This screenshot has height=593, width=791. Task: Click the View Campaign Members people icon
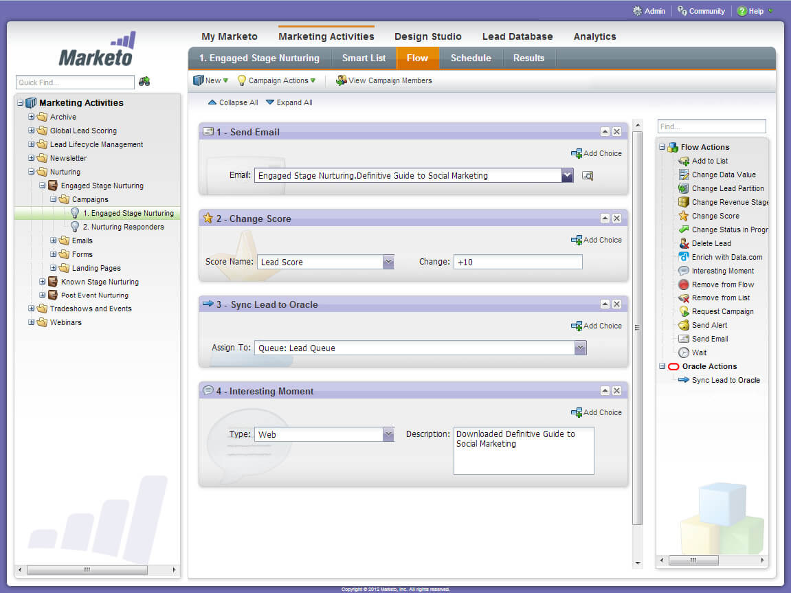point(341,80)
